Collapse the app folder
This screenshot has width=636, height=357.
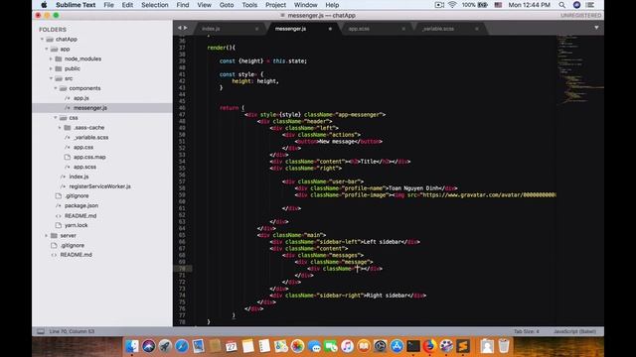pos(47,49)
